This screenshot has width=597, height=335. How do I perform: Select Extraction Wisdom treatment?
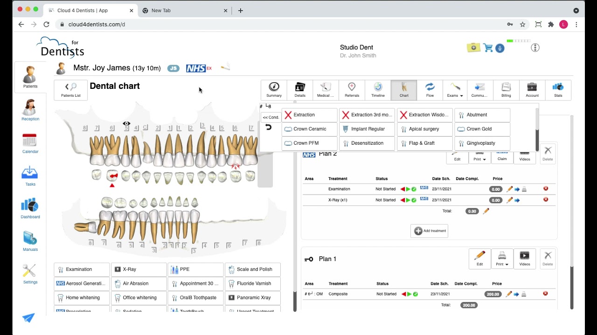point(425,115)
